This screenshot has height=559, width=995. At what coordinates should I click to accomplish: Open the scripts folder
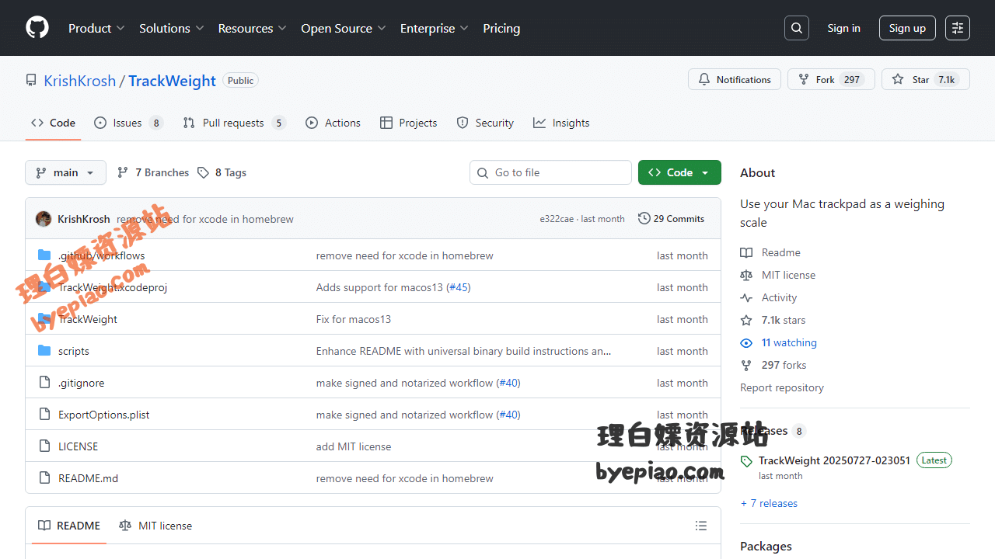coord(74,351)
